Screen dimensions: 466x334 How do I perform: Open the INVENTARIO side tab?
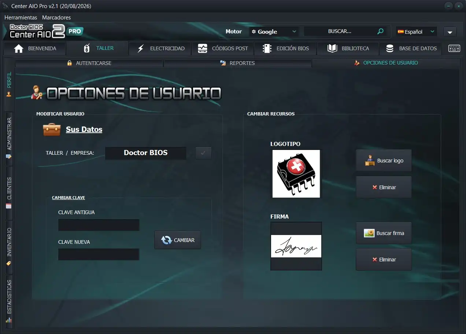[9, 247]
